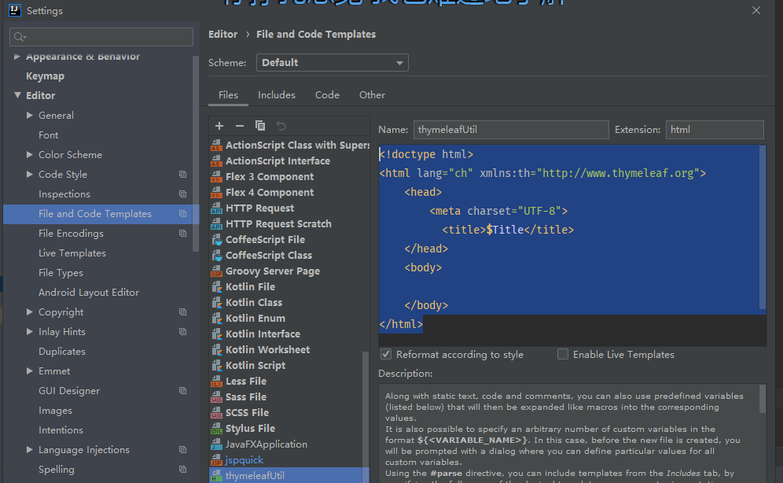The width and height of the screenshot is (783, 483).
Task: Click project-level icon beside Inspections
Action: 182,194
